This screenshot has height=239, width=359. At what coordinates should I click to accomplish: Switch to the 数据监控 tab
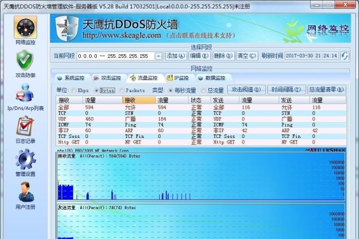212,78
